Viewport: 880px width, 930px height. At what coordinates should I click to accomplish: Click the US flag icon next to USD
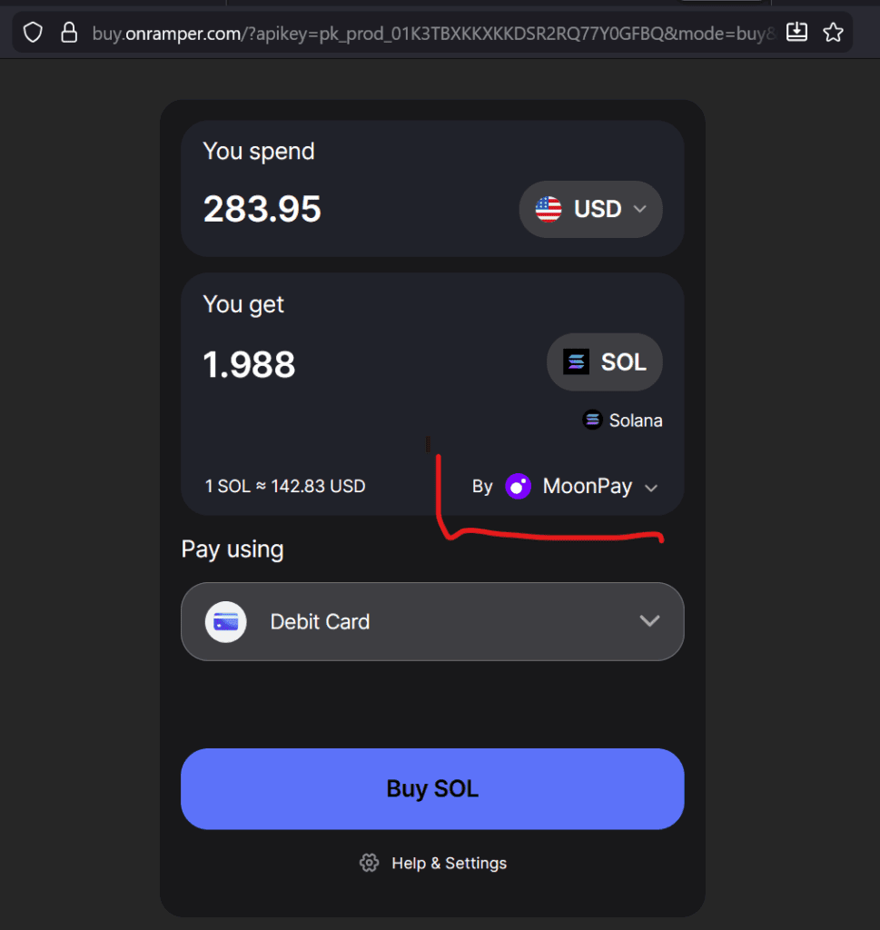(x=547, y=209)
